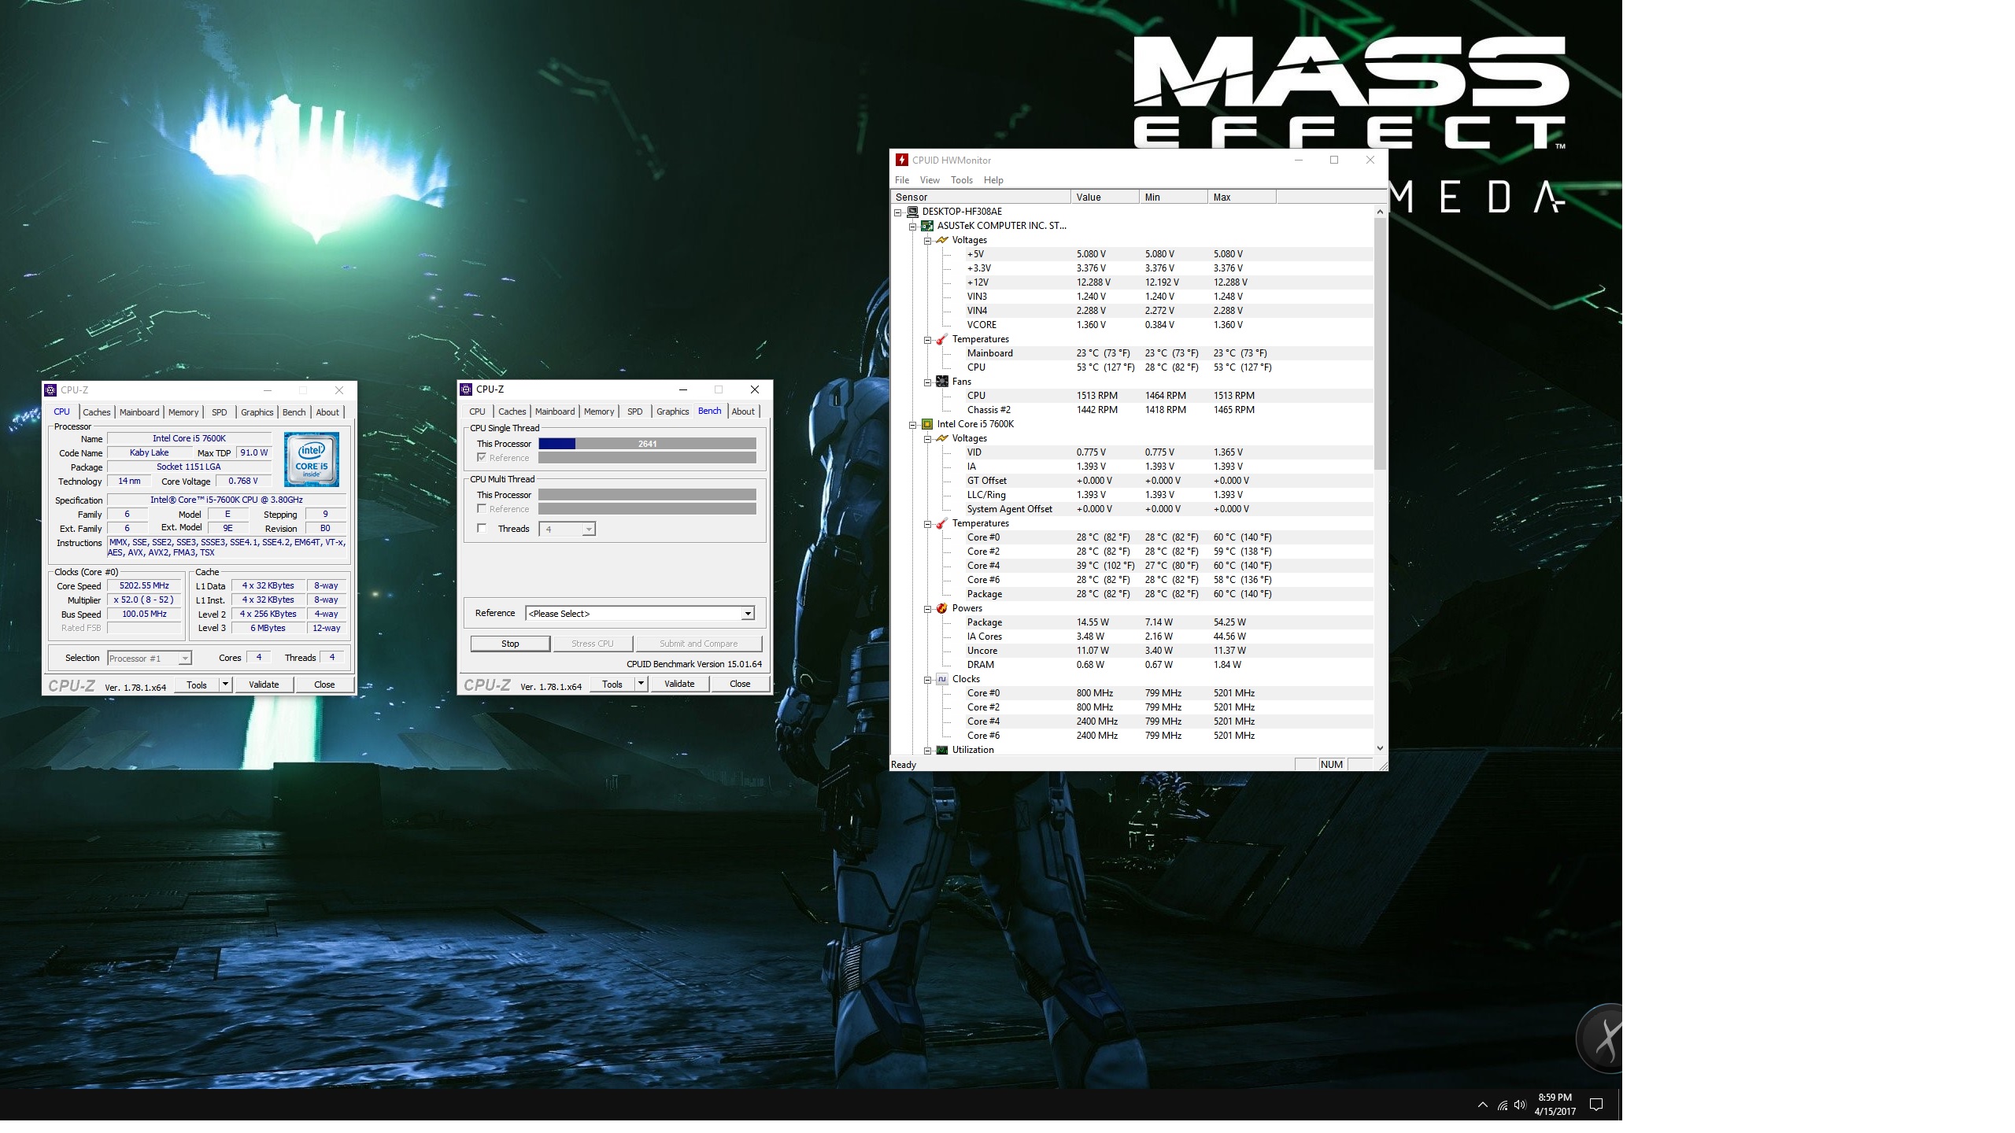Image resolution: width=2015 pixels, height=1133 pixels.
Task: Collapse the Clocks node
Action: [928, 680]
